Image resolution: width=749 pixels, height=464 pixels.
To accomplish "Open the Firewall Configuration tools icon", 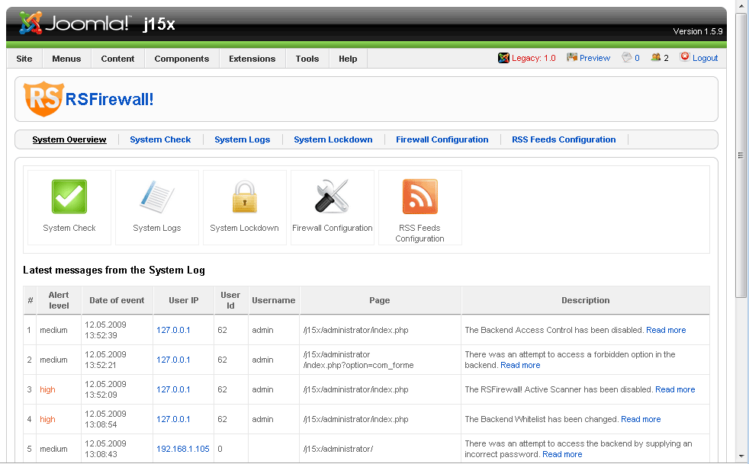I will 332,196.
